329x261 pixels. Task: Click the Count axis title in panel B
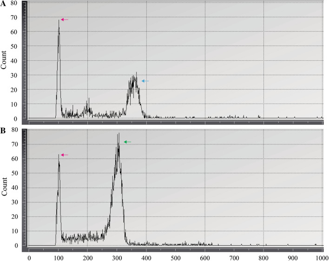click(x=4, y=188)
